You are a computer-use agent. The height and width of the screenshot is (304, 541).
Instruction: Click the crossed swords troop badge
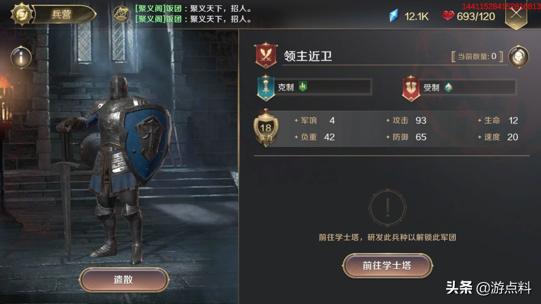[266, 56]
